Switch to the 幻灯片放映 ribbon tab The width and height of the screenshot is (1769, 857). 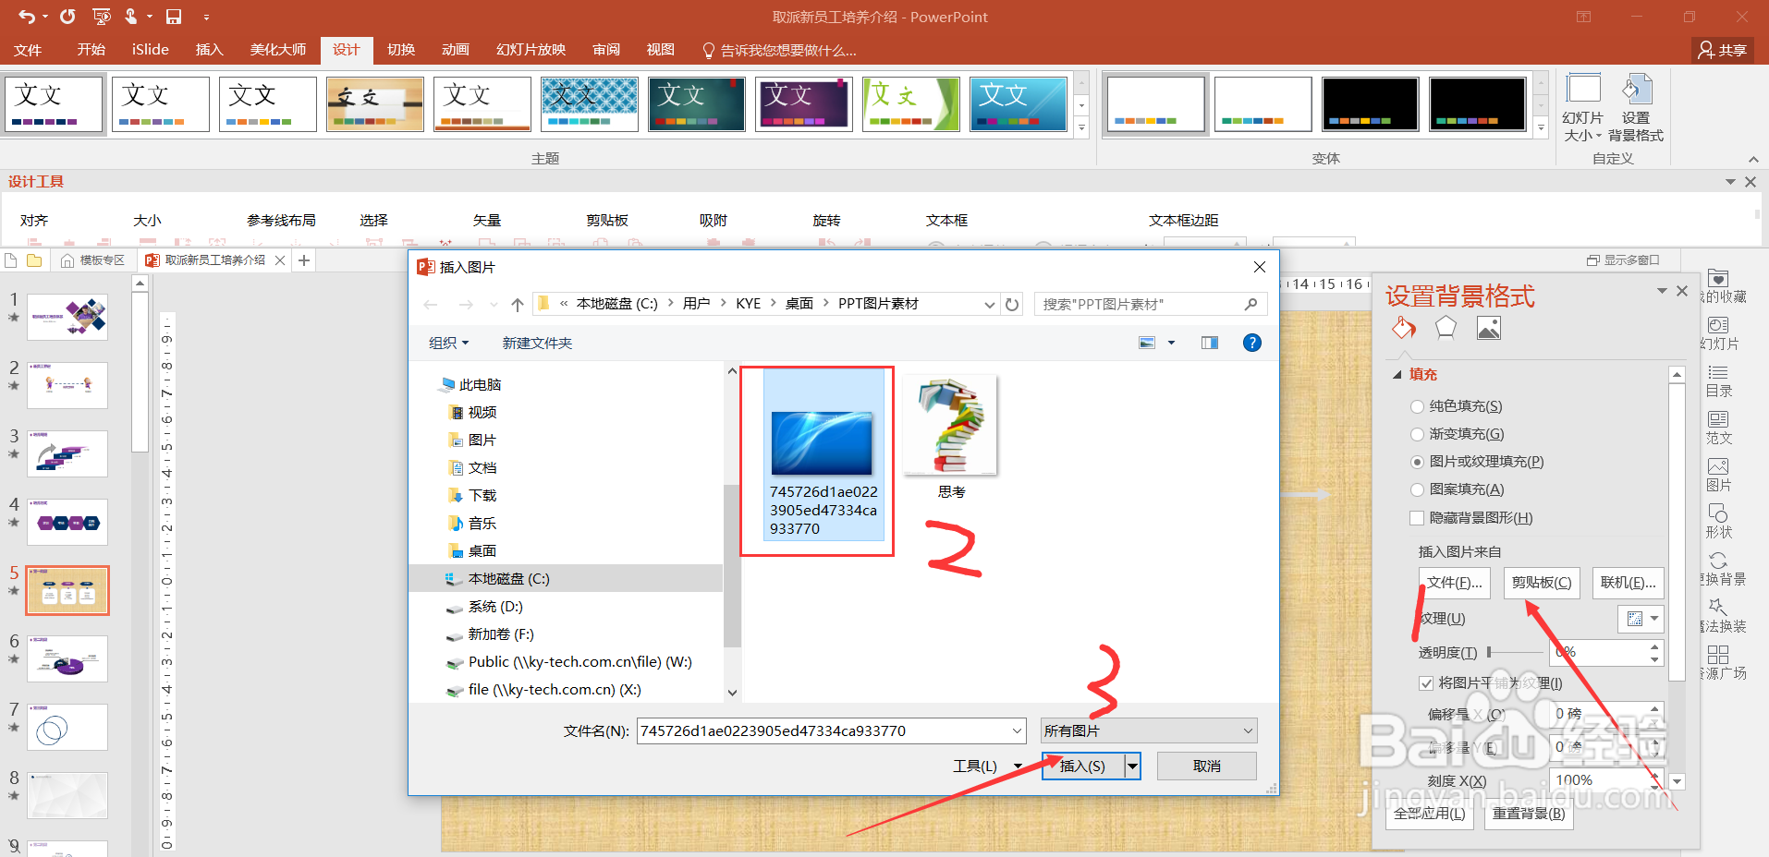pos(531,50)
